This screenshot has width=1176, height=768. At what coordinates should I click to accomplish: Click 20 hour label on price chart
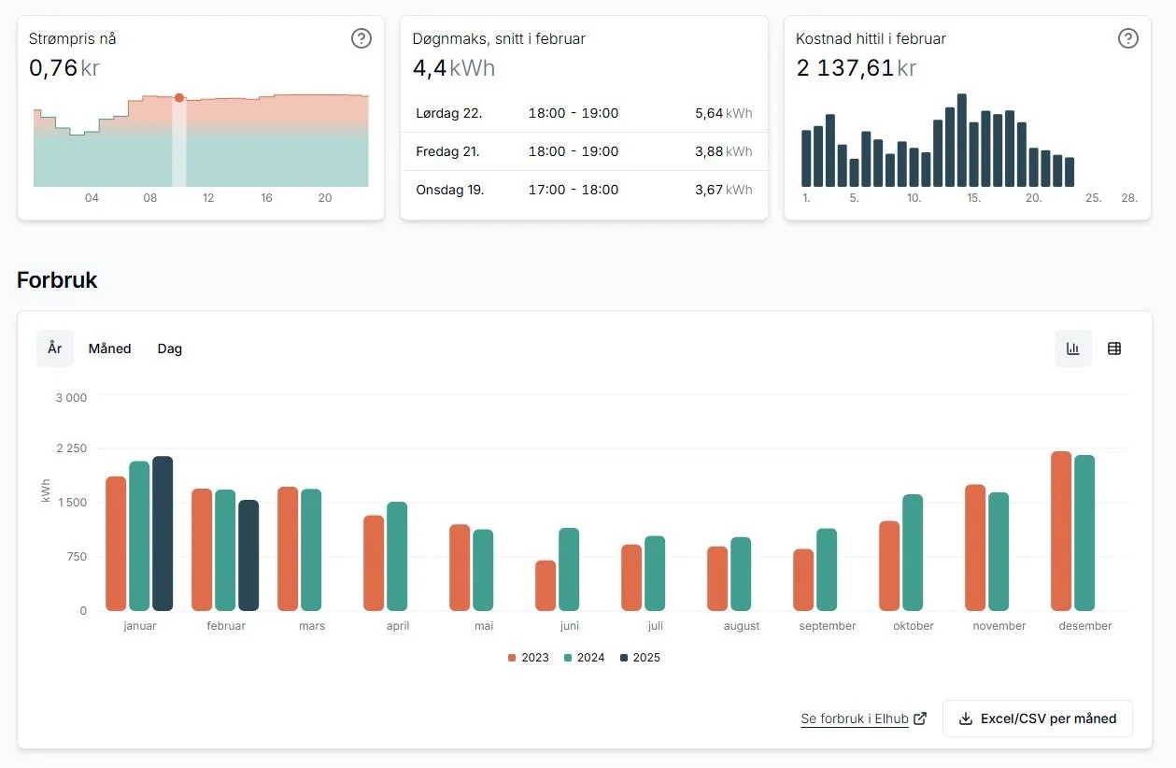(x=325, y=198)
